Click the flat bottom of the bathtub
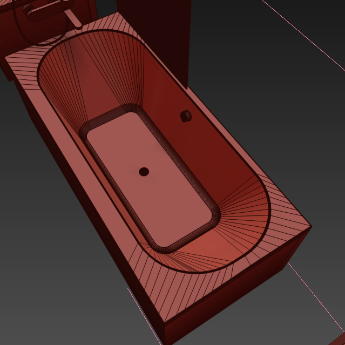This screenshot has height=345, width=345. [151, 178]
